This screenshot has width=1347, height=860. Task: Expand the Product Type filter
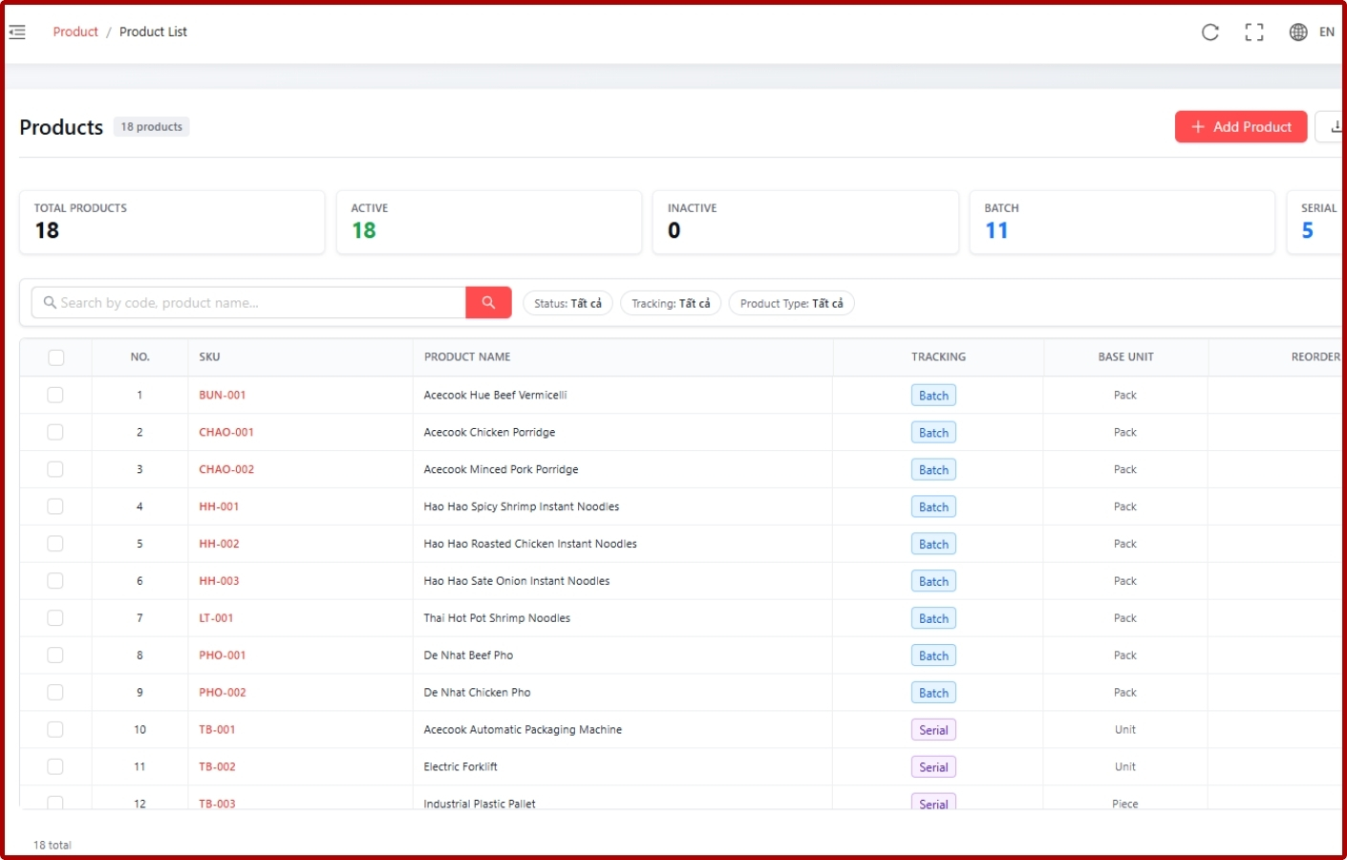click(x=791, y=303)
